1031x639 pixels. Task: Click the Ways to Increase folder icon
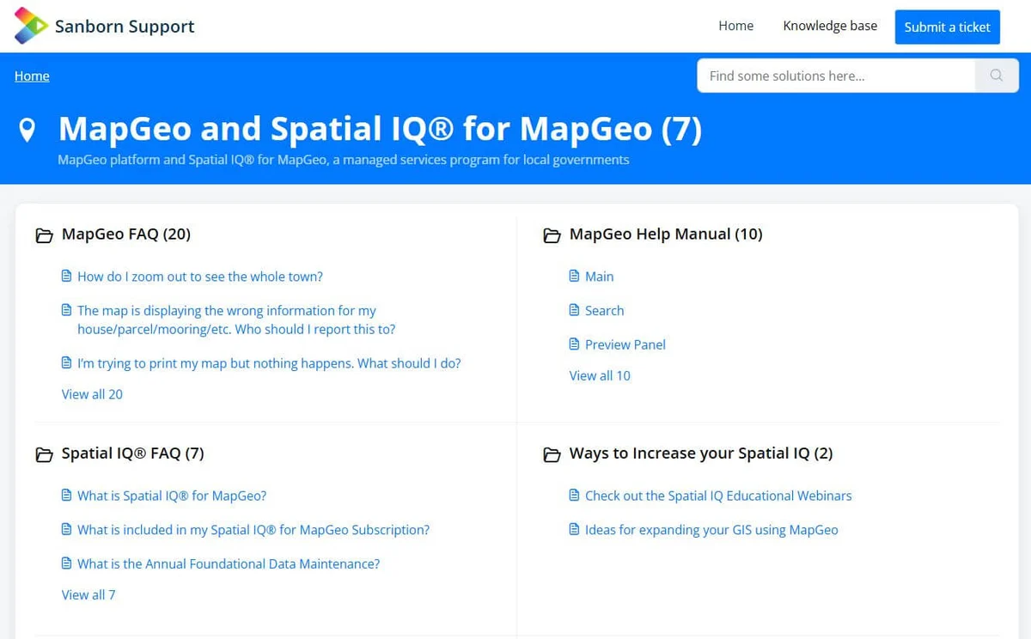click(552, 454)
